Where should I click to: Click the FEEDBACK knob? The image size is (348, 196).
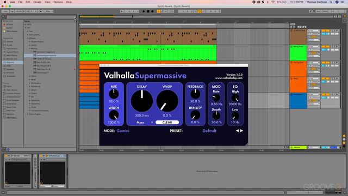point(195,94)
